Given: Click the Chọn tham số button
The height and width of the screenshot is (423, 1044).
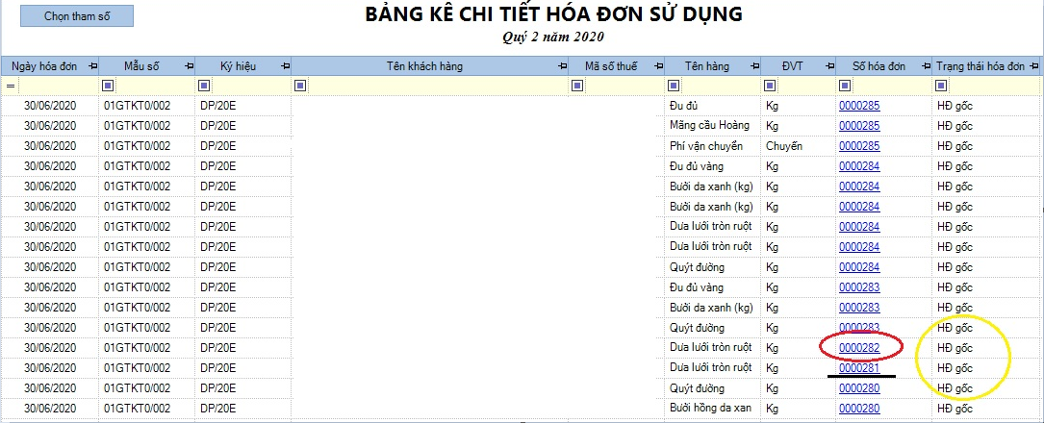Looking at the screenshot, I should click(x=77, y=16).
